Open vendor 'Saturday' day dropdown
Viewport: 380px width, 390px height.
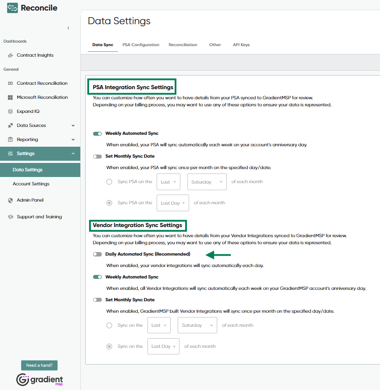pyautogui.click(x=197, y=325)
